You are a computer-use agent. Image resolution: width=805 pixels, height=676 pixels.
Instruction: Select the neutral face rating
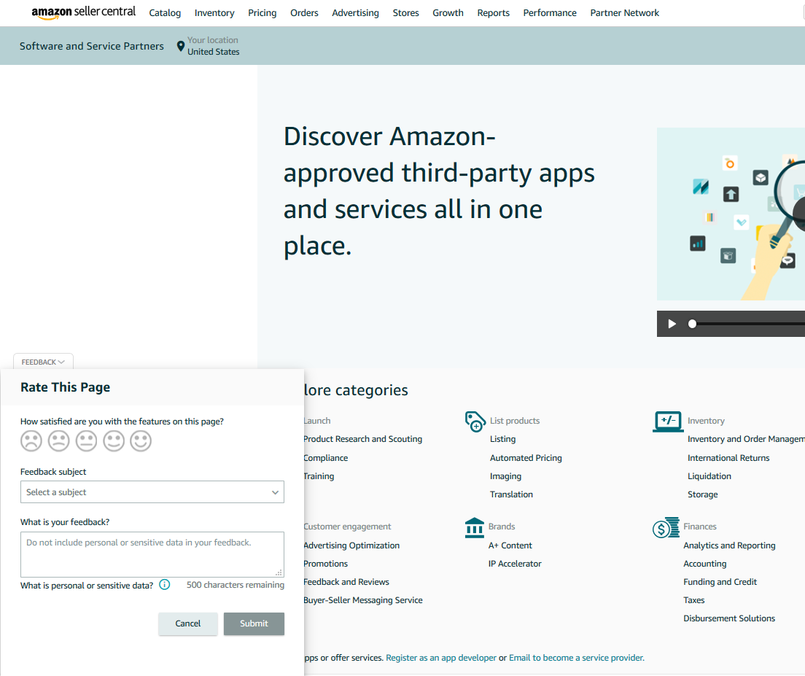[x=86, y=441]
